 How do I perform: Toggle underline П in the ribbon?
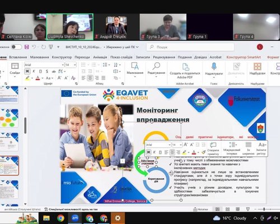tap(40, 71)
